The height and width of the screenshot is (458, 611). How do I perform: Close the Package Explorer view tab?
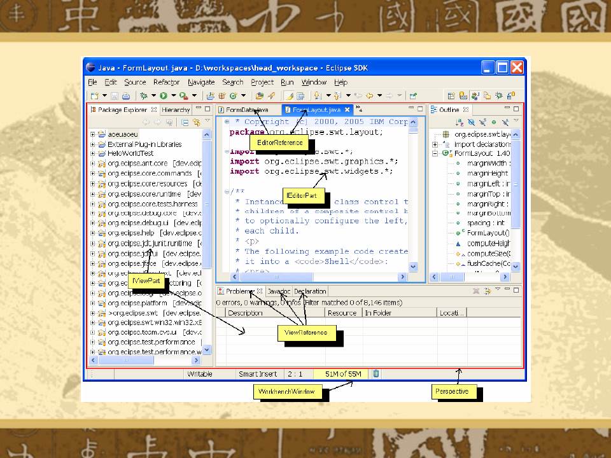point(154,110)
